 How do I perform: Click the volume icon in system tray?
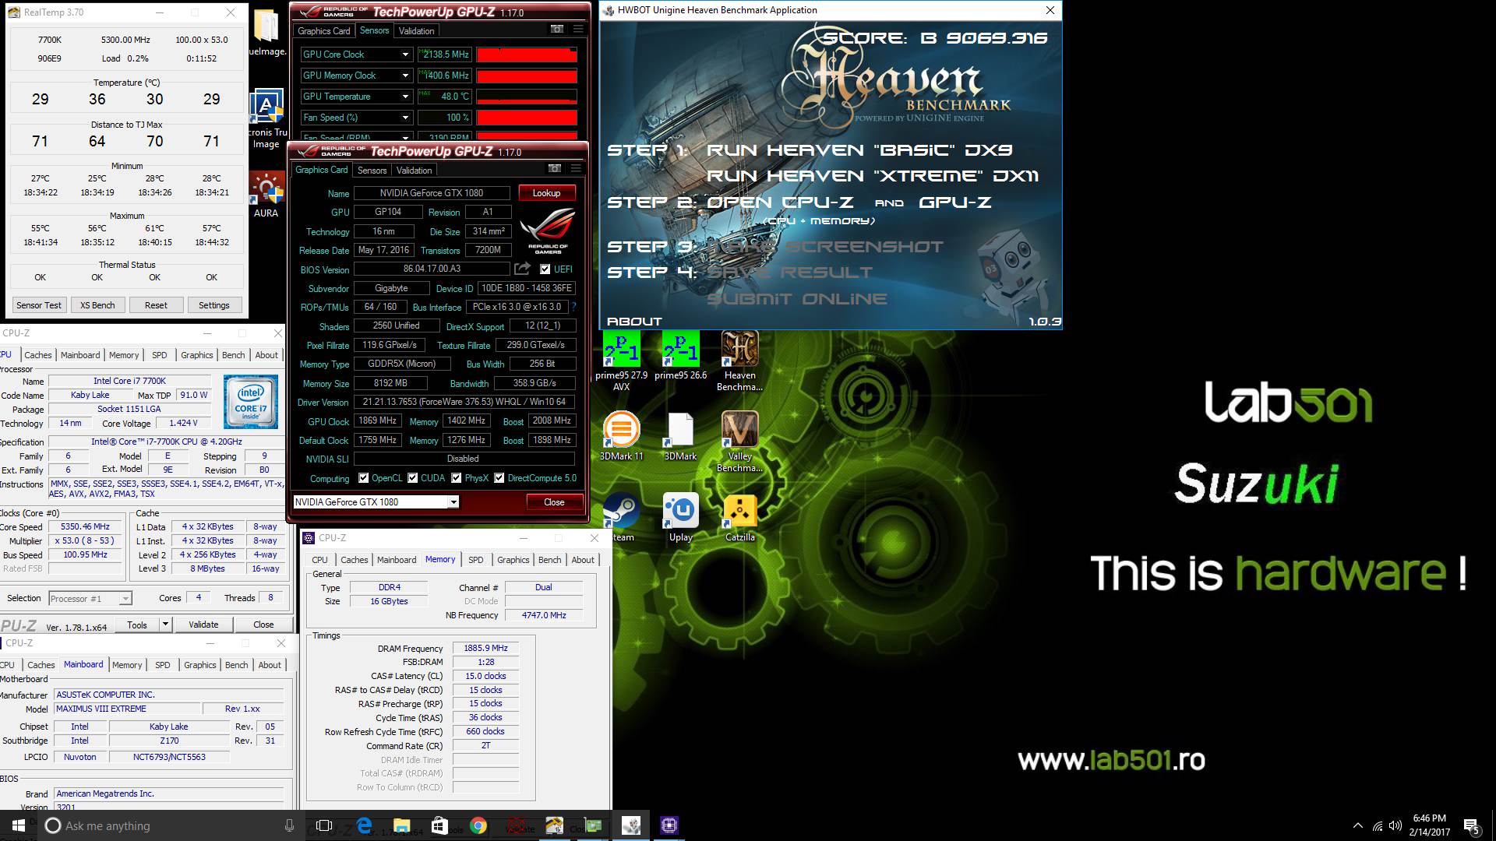point(1395,825)
